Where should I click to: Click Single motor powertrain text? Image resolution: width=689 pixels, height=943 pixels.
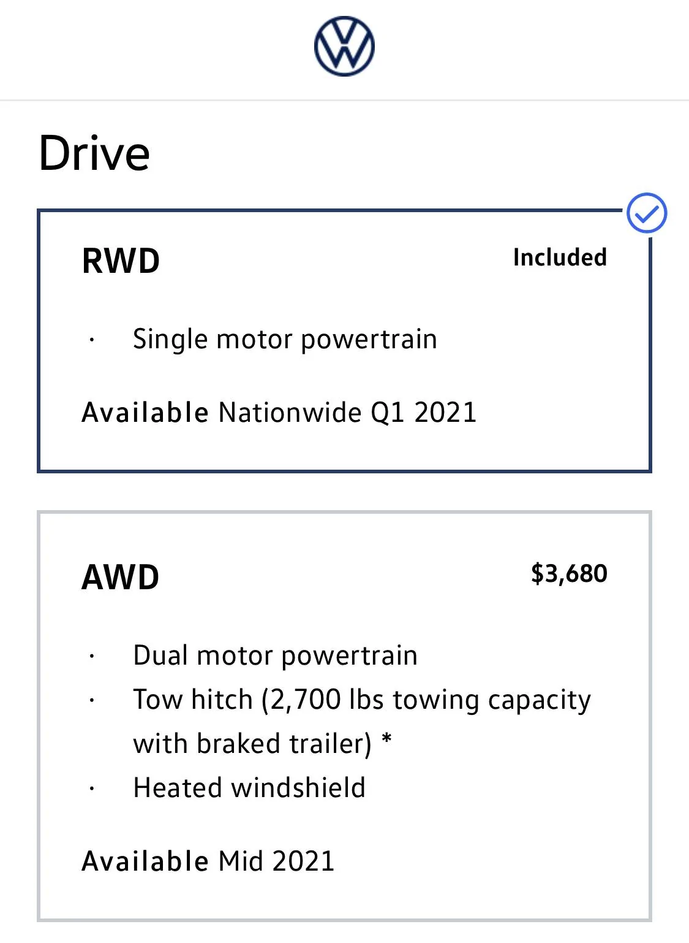tap(285, 339)
